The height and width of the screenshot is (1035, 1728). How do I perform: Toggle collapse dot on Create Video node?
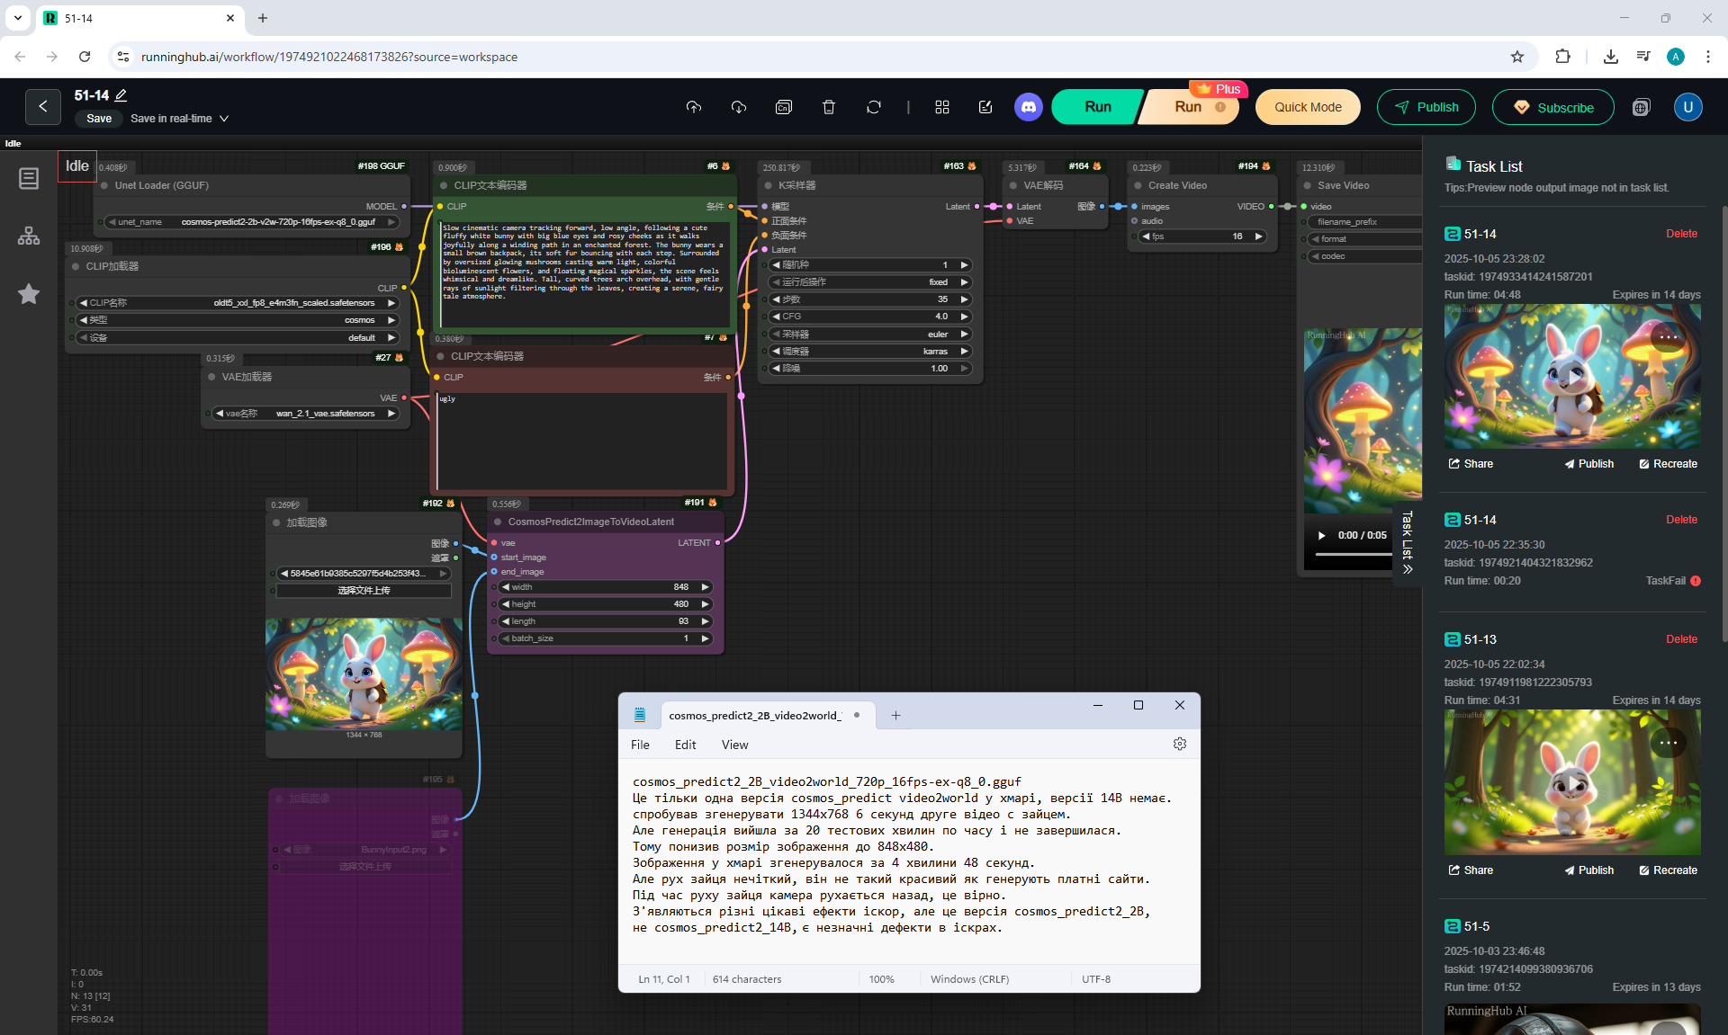1138,186
